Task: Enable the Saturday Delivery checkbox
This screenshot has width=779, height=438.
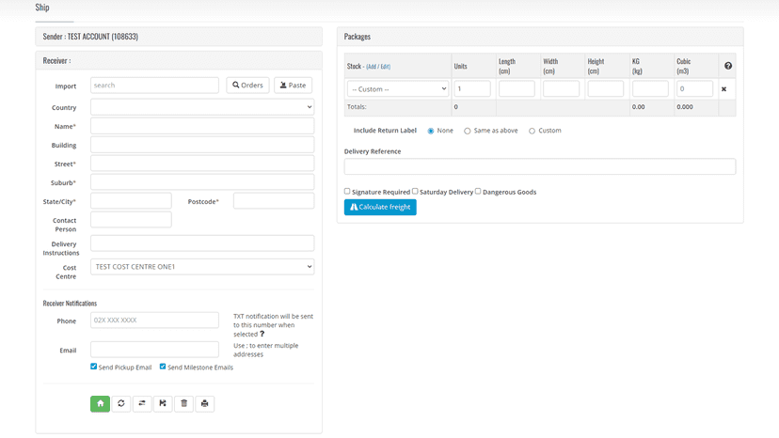Action: pos(415,191)
